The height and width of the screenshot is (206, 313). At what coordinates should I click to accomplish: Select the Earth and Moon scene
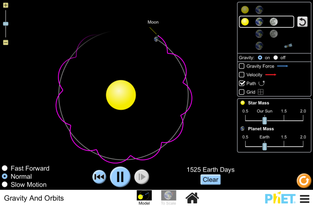pos(266,34)
